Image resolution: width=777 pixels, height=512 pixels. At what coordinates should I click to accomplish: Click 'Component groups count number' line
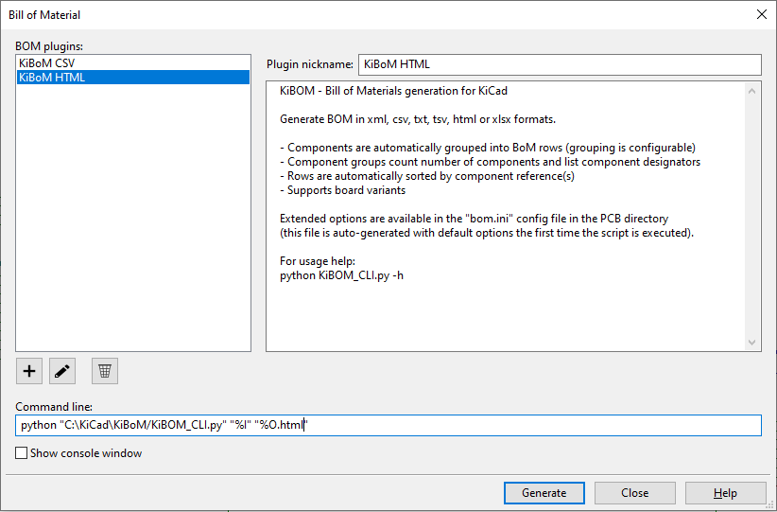tap(490, 162)
